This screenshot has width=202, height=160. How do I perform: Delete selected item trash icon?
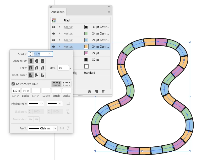(x=103, y=92)
